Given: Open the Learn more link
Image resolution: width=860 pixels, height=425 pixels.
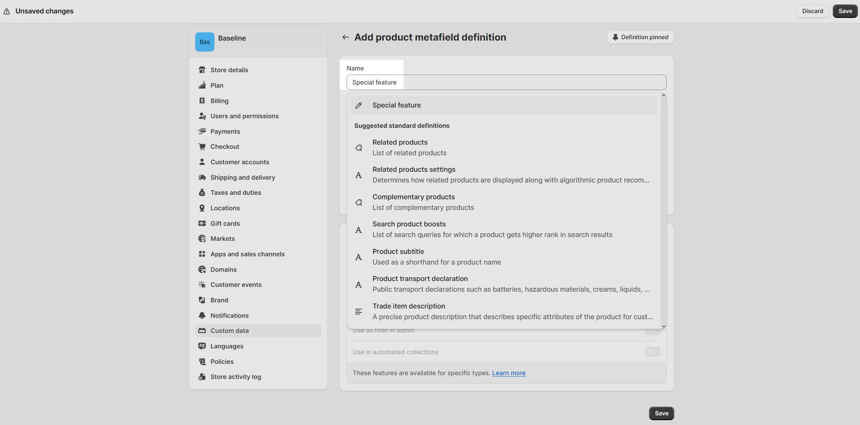Looking at the screenshot, I should pyautogui.click(x=508, y=373).
